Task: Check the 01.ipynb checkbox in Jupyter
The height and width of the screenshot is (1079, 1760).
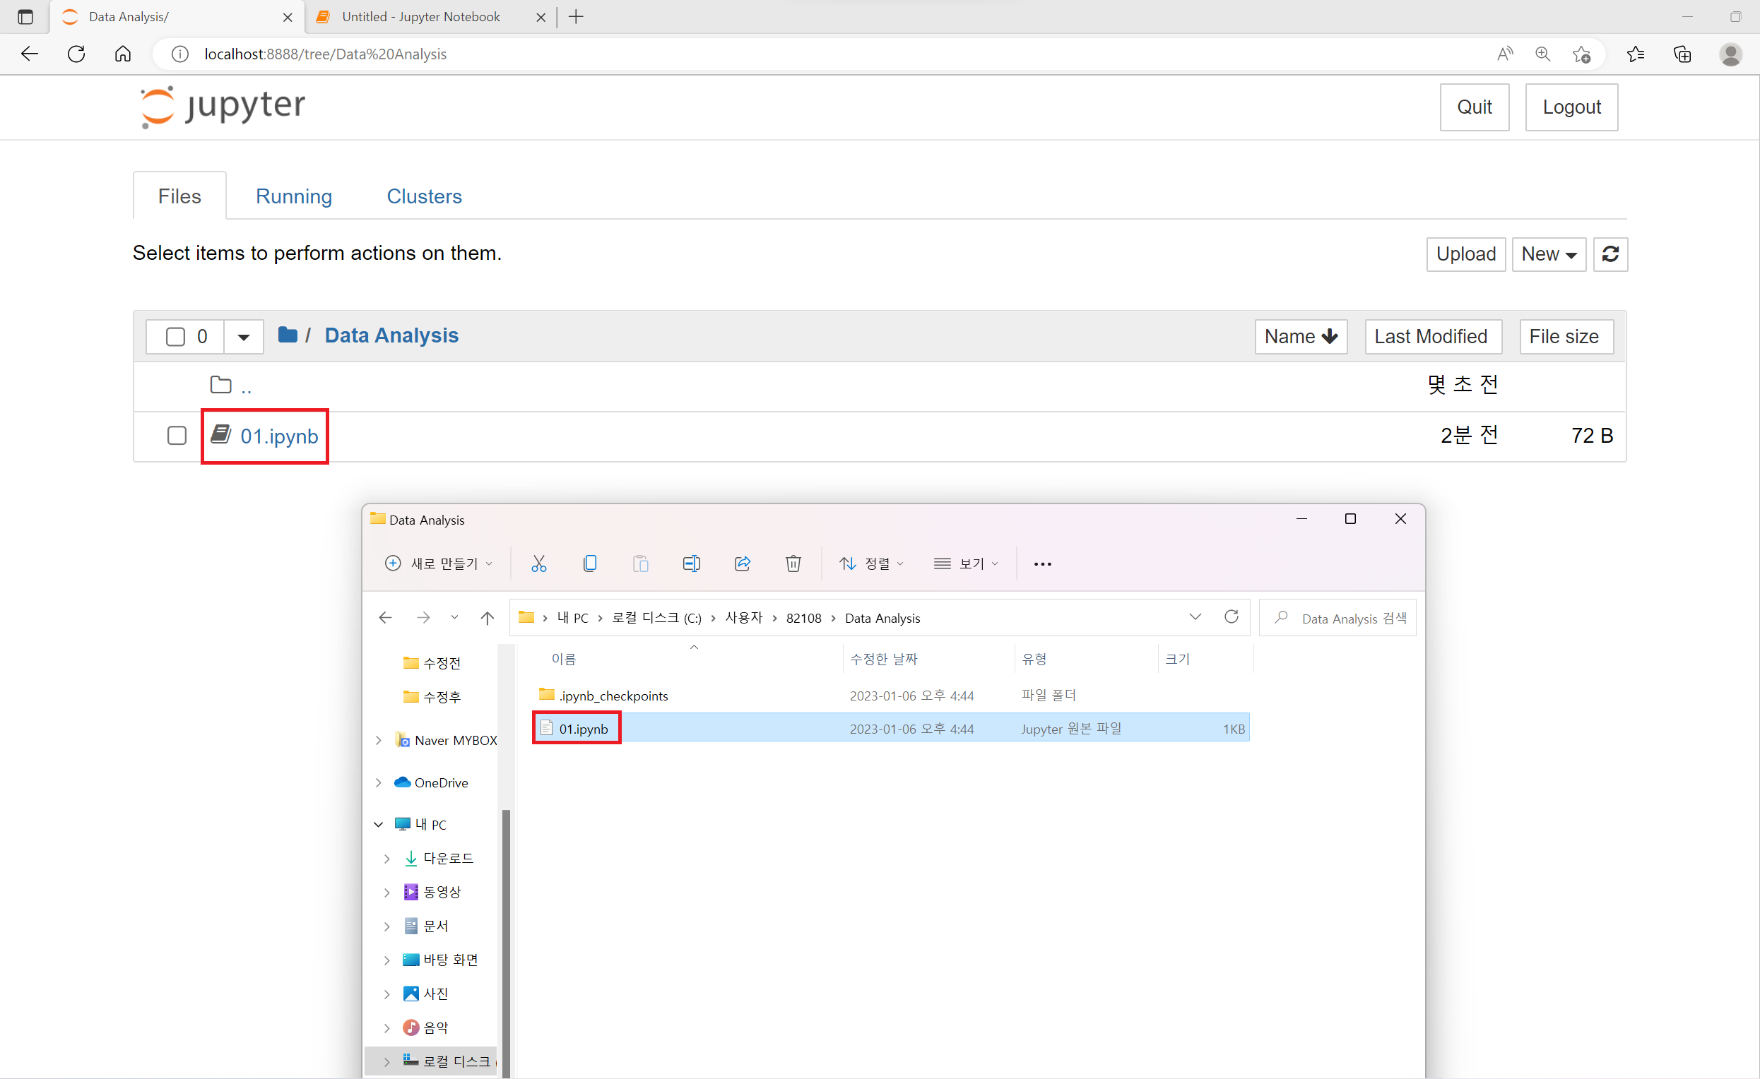Action: click(177, 436)
